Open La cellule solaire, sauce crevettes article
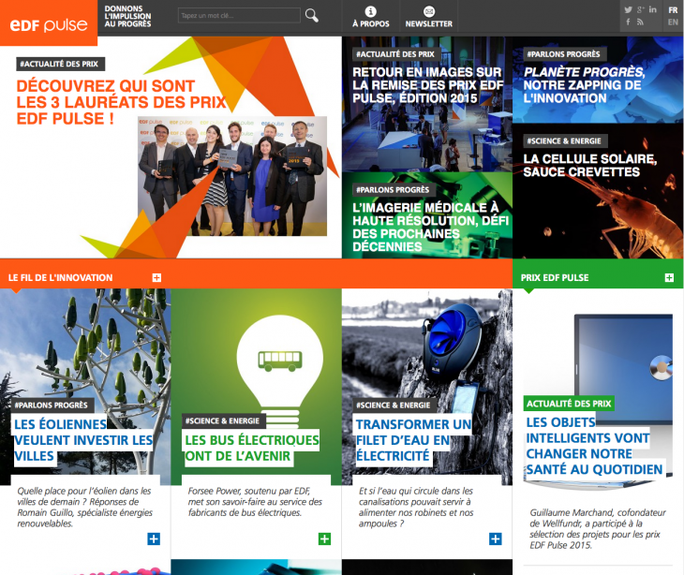This screenshot has width=684, height=575. tap(589, 165)
